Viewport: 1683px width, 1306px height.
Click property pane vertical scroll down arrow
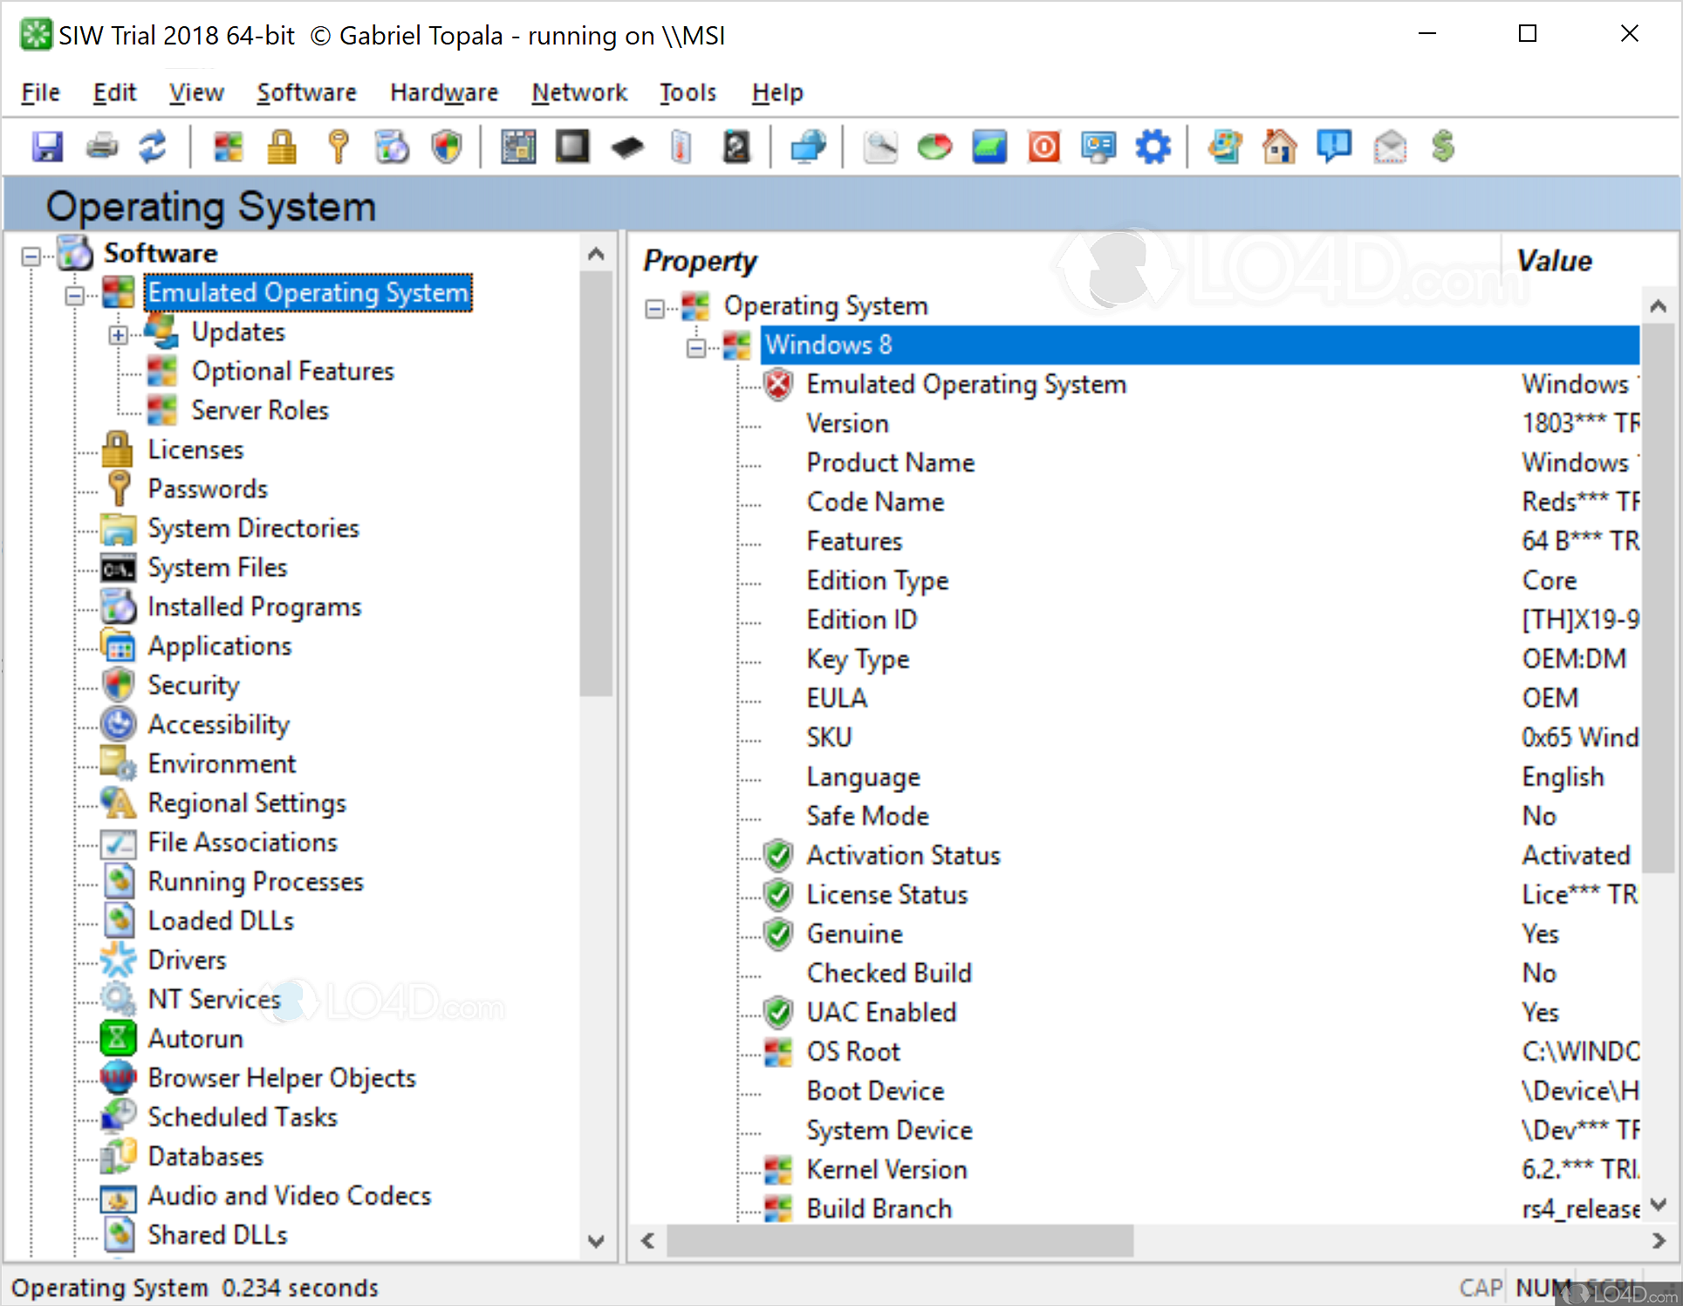pos(1658,1205)
